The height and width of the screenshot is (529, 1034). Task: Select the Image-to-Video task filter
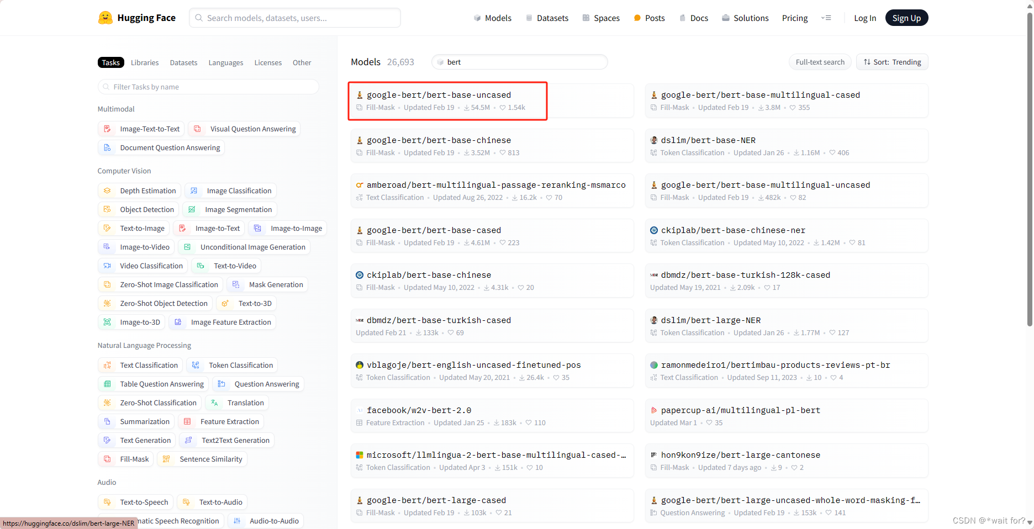tap(136, 247)
